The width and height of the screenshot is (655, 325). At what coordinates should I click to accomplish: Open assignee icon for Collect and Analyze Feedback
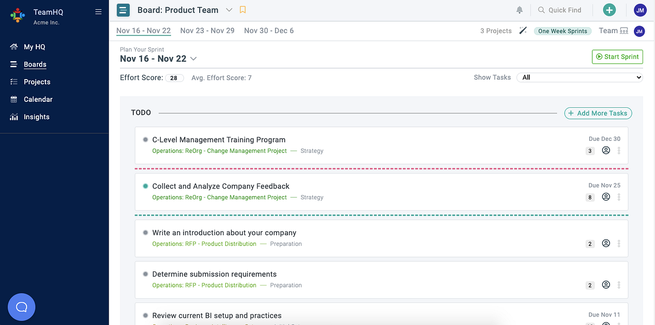pyautogui.click(x=606, y=197)
